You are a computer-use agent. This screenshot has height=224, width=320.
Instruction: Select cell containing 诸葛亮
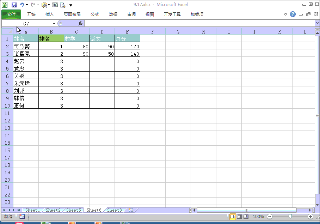tap(26, 54)
